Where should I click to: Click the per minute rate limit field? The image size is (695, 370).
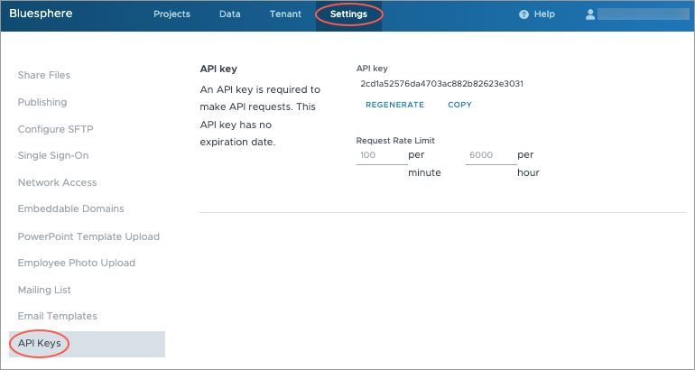(x=381, y=155)
